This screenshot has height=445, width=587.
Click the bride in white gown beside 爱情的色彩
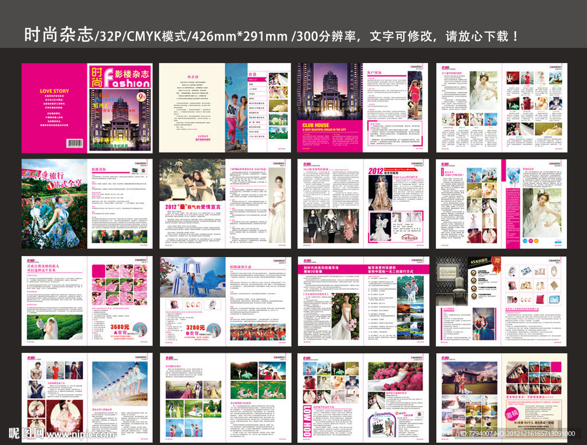click(x=542, y=212)
